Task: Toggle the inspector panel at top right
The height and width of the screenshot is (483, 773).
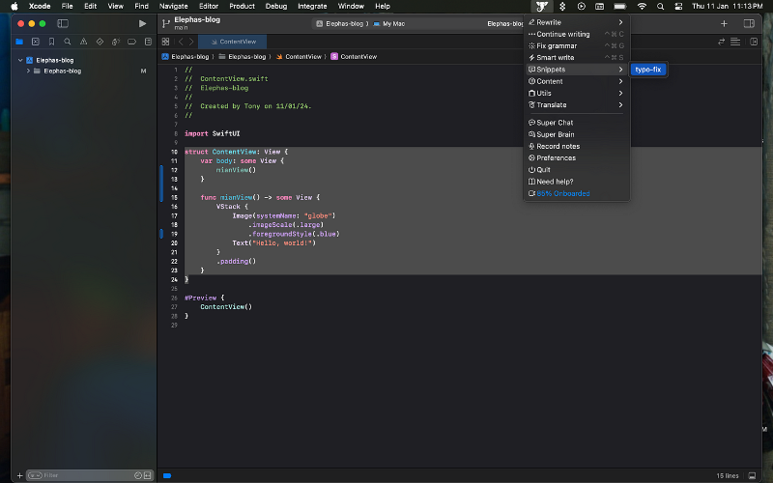Action: [749, 22]
